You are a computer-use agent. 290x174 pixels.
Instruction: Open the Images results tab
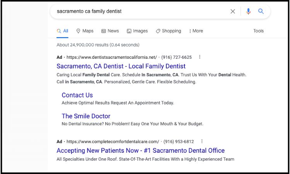[137, 31]
